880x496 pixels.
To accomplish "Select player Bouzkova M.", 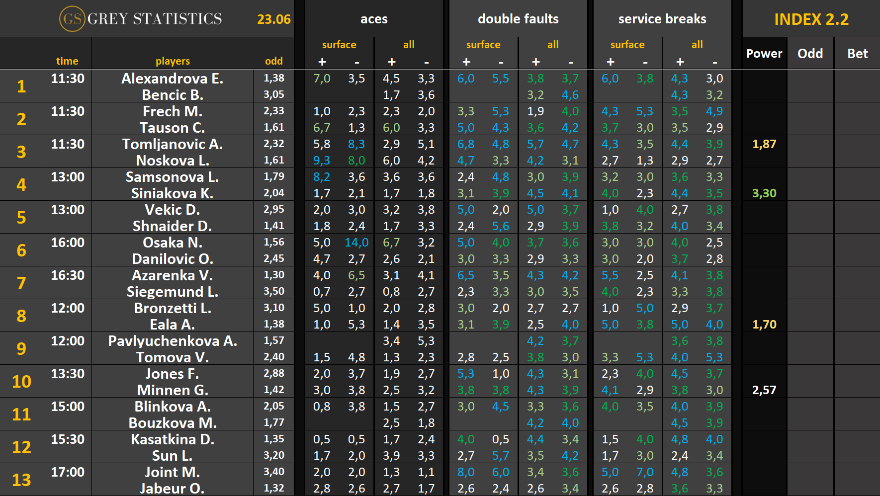I will (173, 423).
